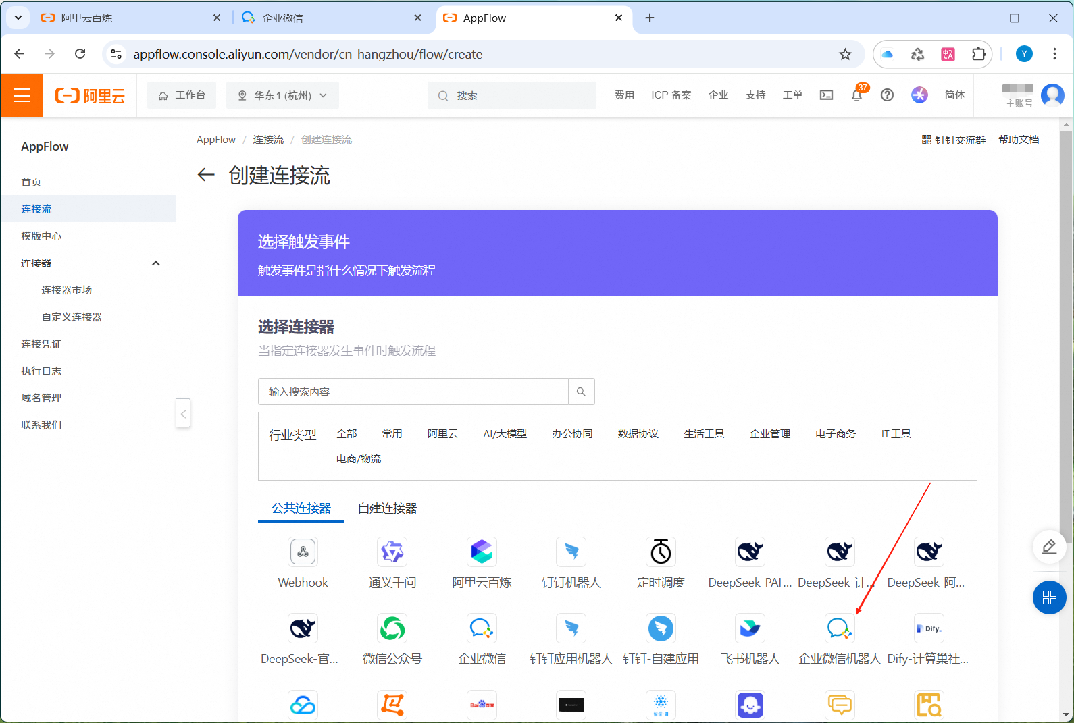Select the 阿里云百炼 connector icon
1074x723 pixels.
point(482,552)
